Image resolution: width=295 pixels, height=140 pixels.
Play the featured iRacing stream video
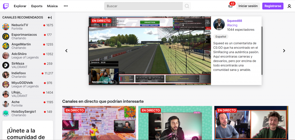tap(150, 51)
